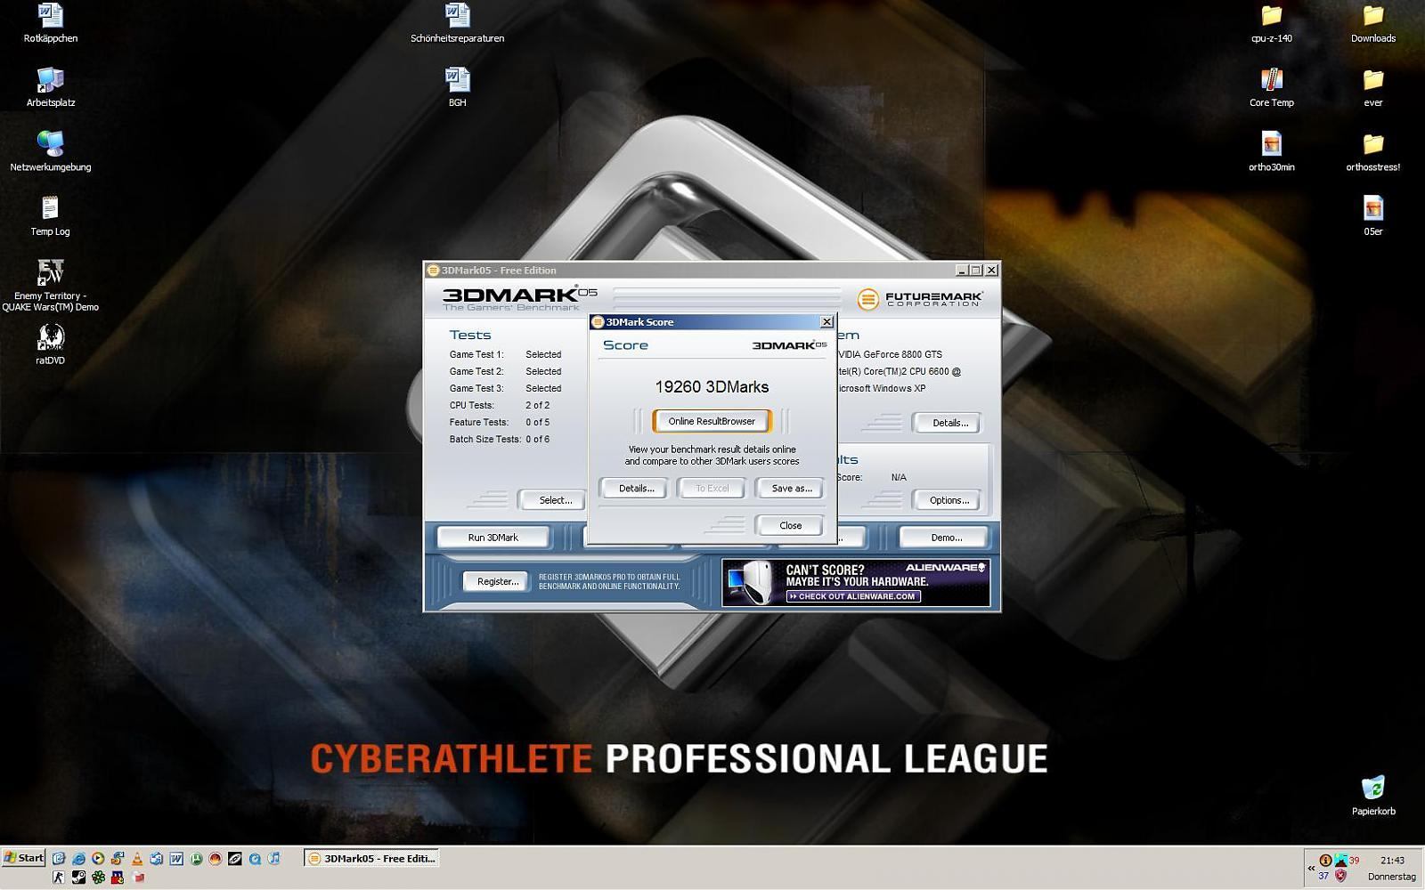Screen dimensions: 1425x890
Task: Open the ever folder on desktop
Action: pos(1372,88)
